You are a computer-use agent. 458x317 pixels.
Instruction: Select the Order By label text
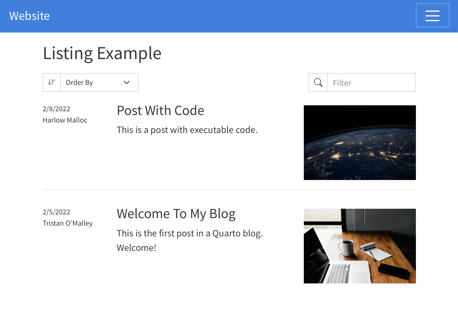79,82
